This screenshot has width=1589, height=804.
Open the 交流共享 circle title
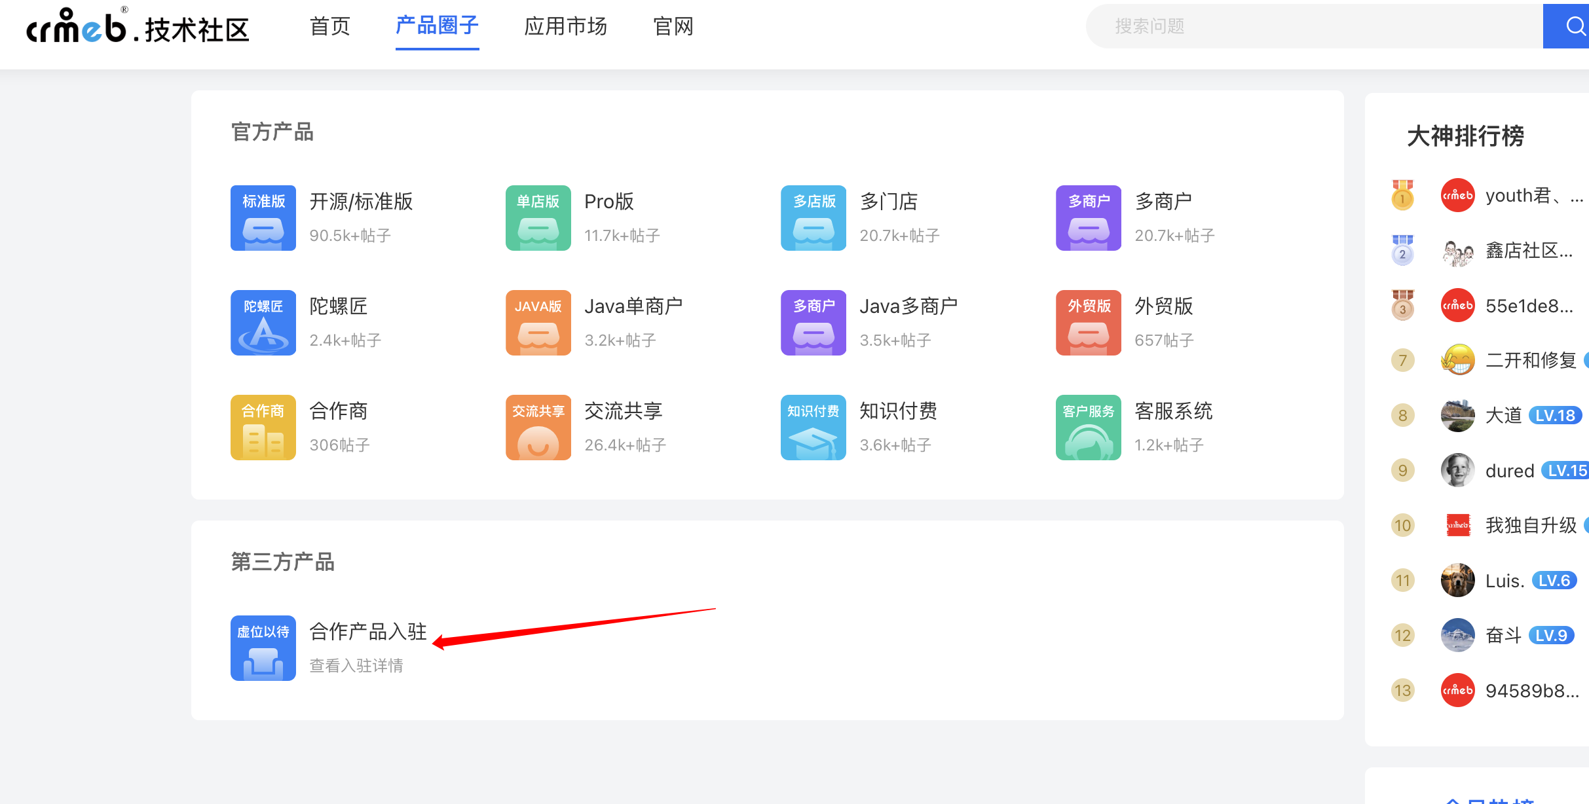click(624, 411)
